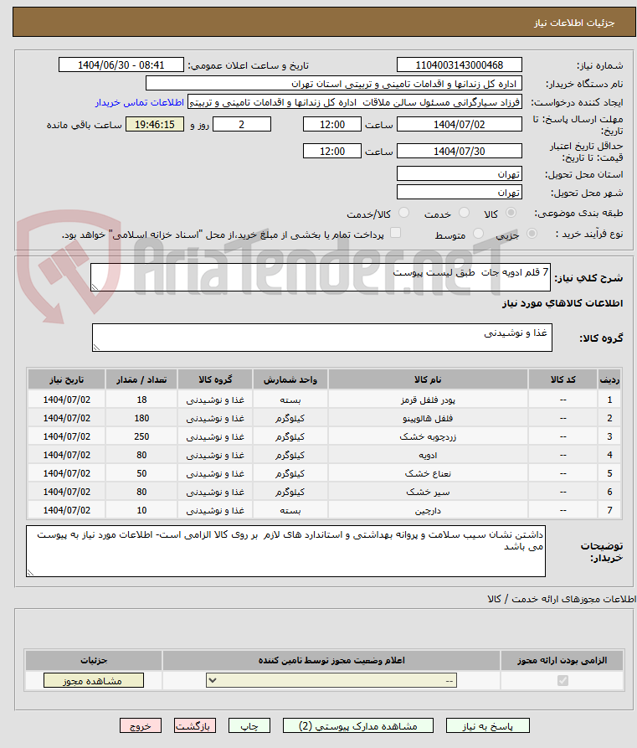The width and height of the screenshot is (637, 748).
Task: Select the متوسط purchase type radio
Action: 478,233
